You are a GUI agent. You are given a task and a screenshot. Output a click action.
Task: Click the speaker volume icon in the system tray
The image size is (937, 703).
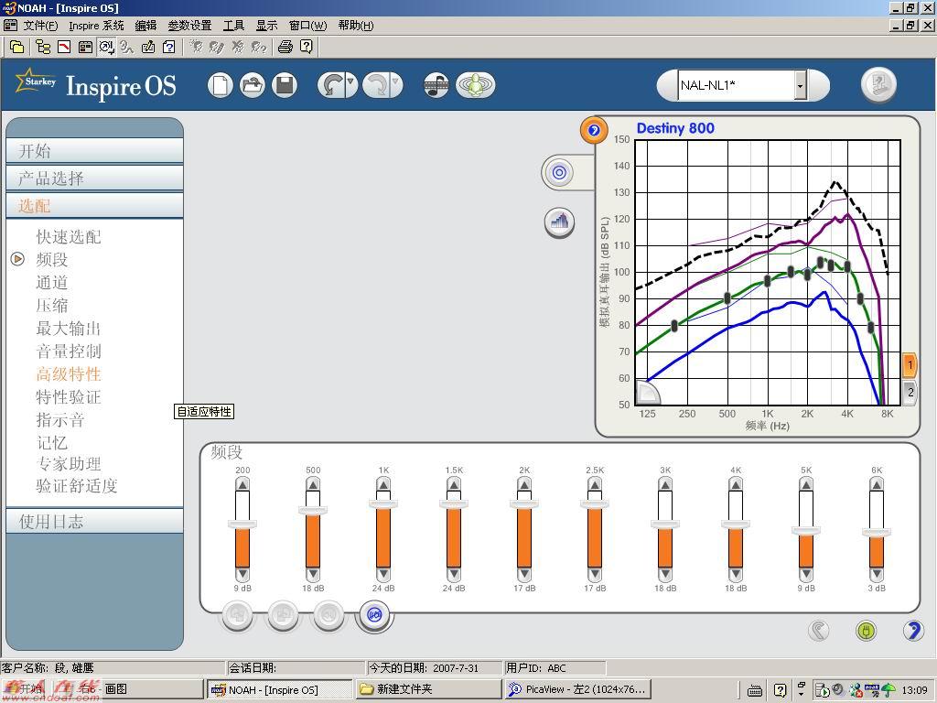(838, 690)
